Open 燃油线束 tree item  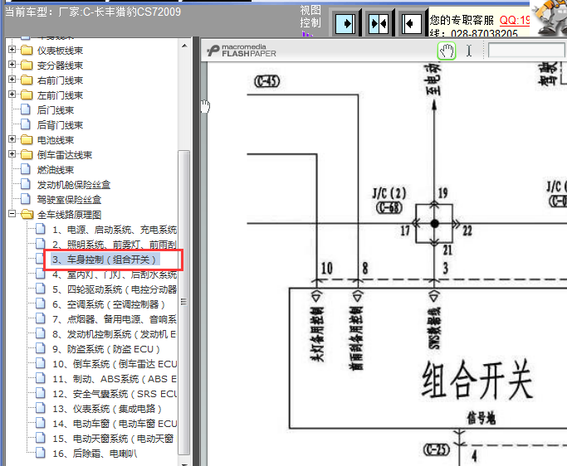(x=56, y=170)
